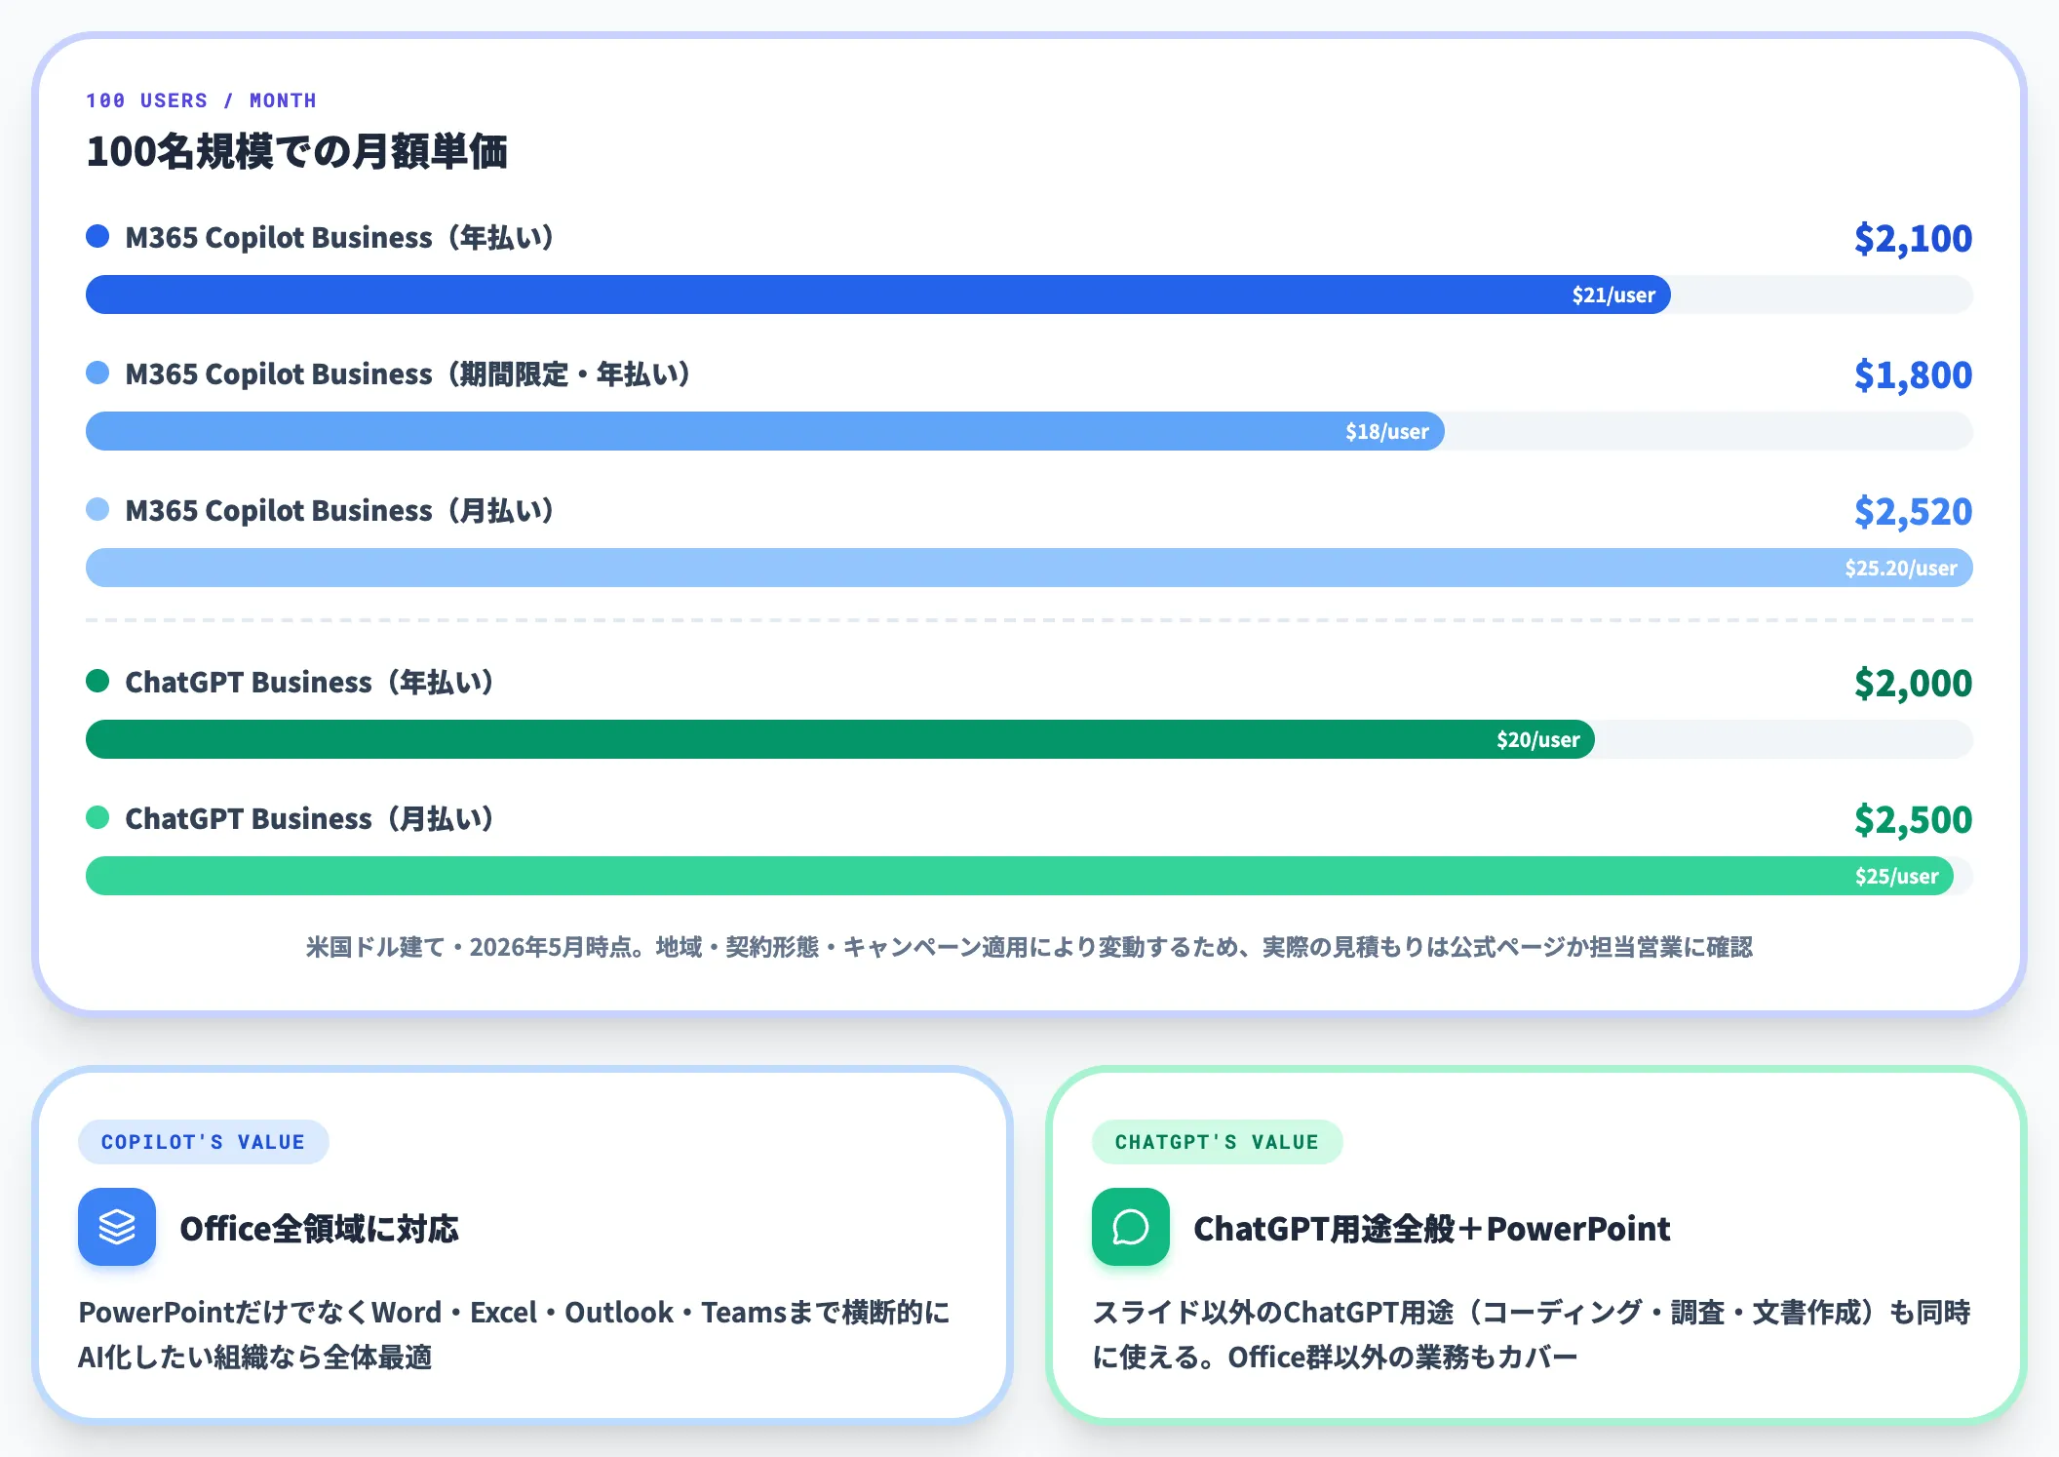Click the dark blue dot beside M365 Copilot Business（年払い）

(97, 237)
